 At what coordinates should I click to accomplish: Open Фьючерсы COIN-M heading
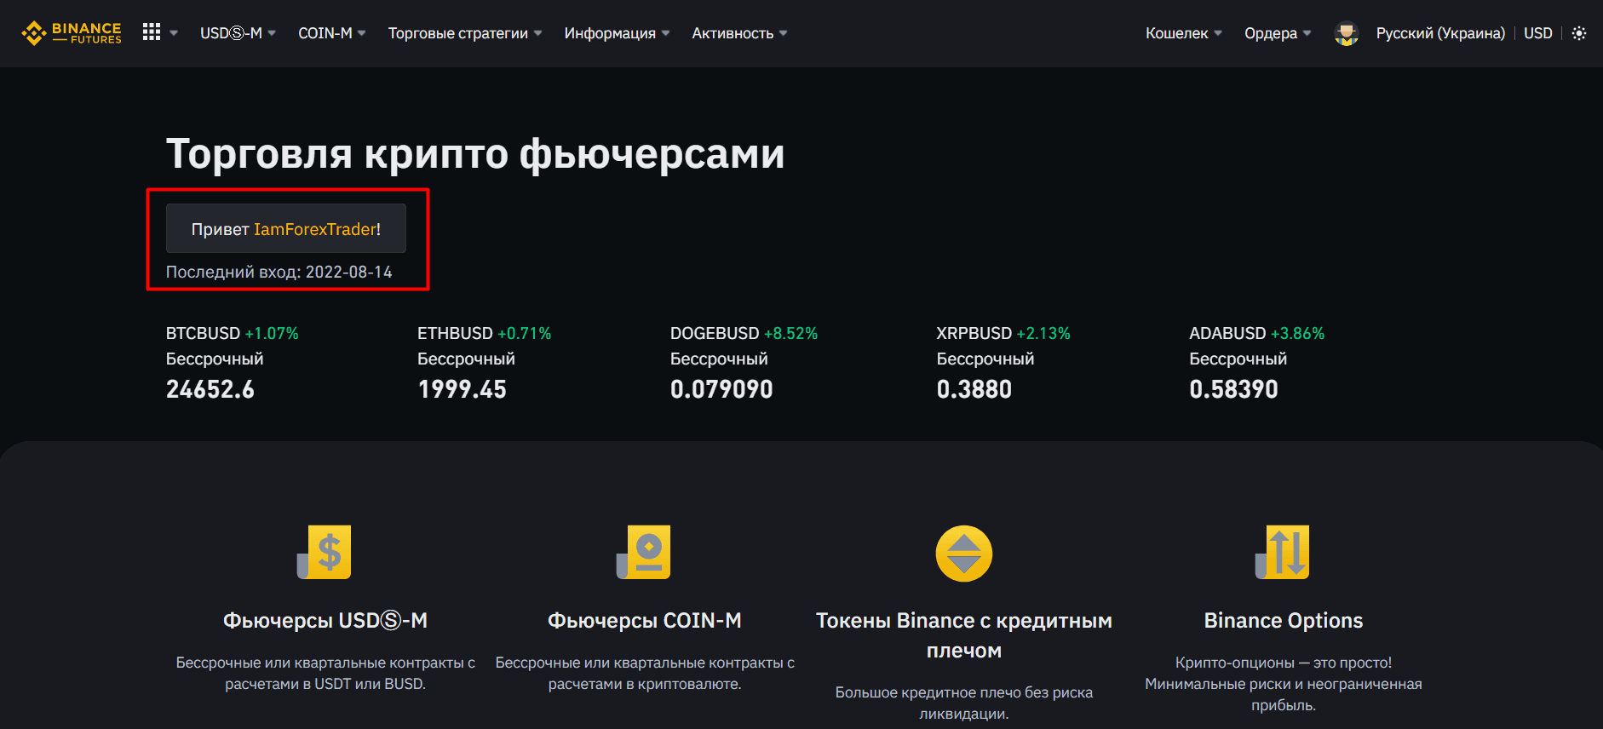pyautogui.click(x=645, y=621)
